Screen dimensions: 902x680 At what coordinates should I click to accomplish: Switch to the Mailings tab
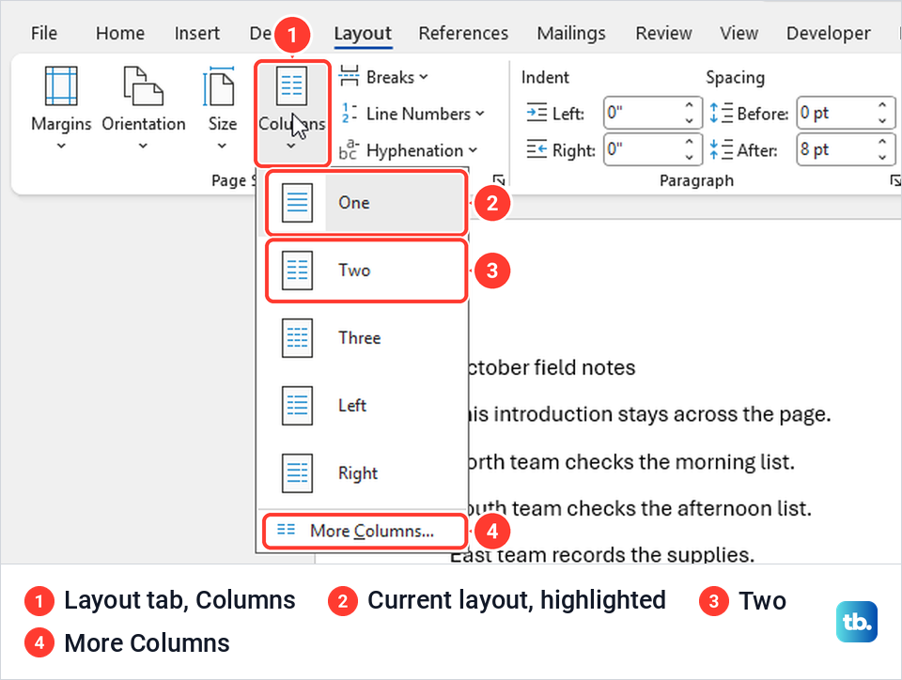point(571,33)
